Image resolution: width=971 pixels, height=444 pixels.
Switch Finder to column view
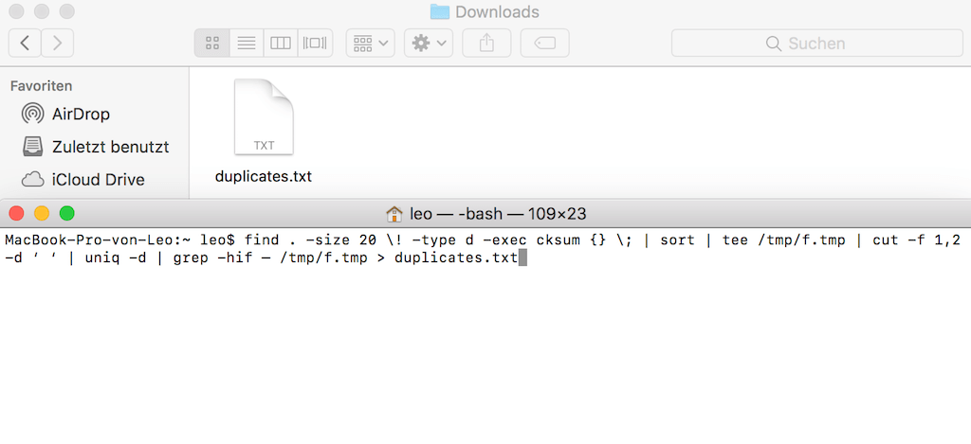281,43
